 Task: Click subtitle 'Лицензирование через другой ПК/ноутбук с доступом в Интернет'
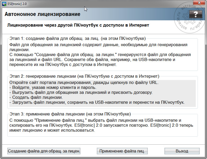pos(78,25)
